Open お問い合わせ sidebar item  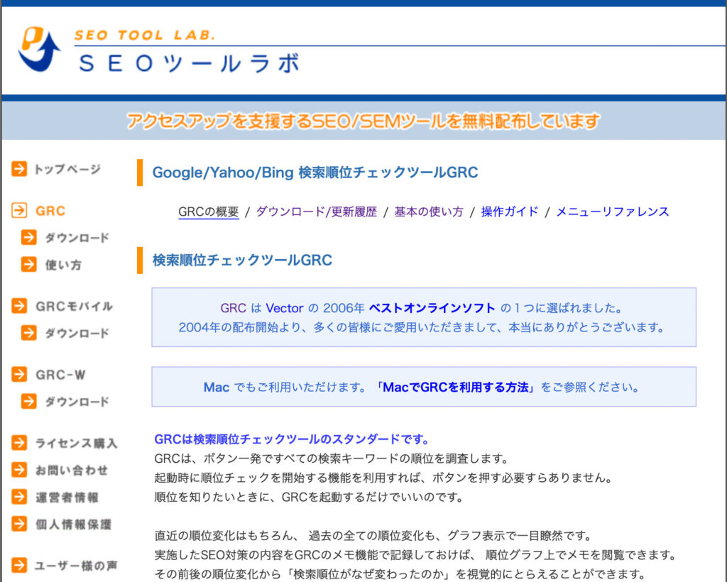point(72,471)
